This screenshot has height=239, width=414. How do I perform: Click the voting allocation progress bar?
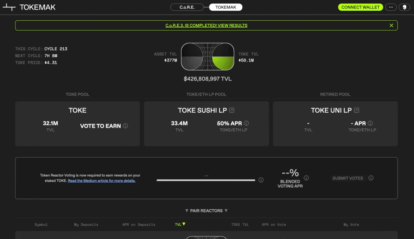(206, 180)
